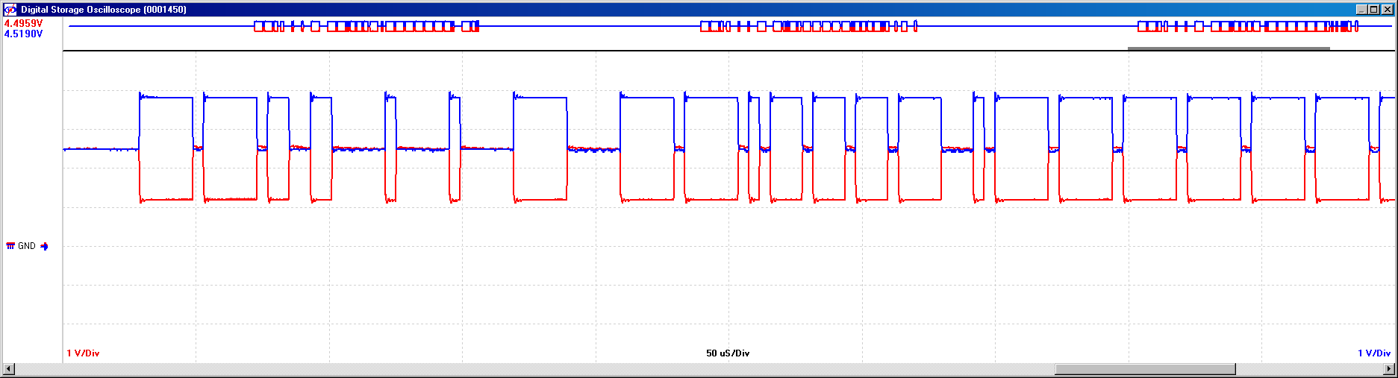
Task: Click the horizontal scrollbar right arrow
Action: click(x=1389, y=369)
